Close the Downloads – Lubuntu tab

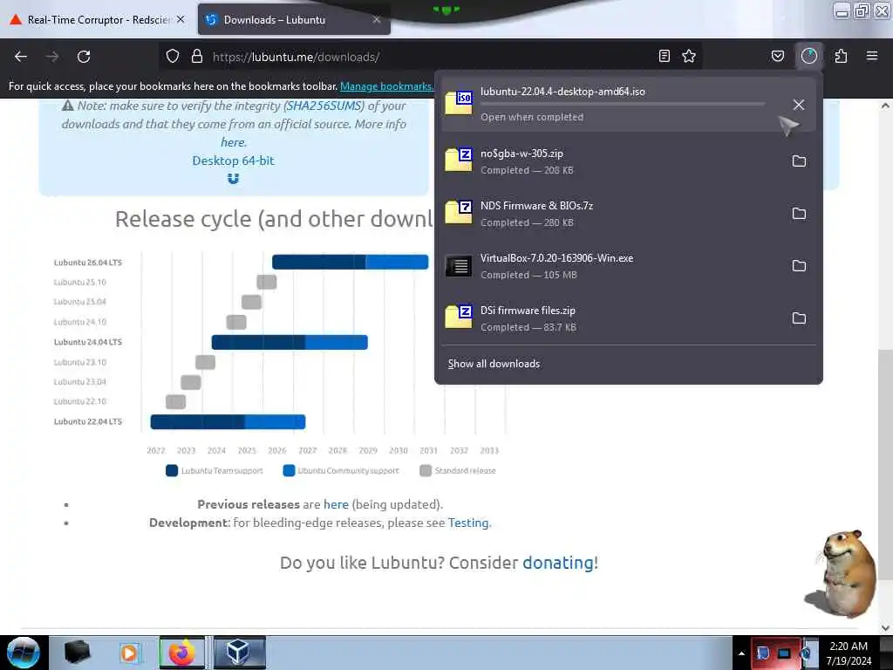[377, 19]
